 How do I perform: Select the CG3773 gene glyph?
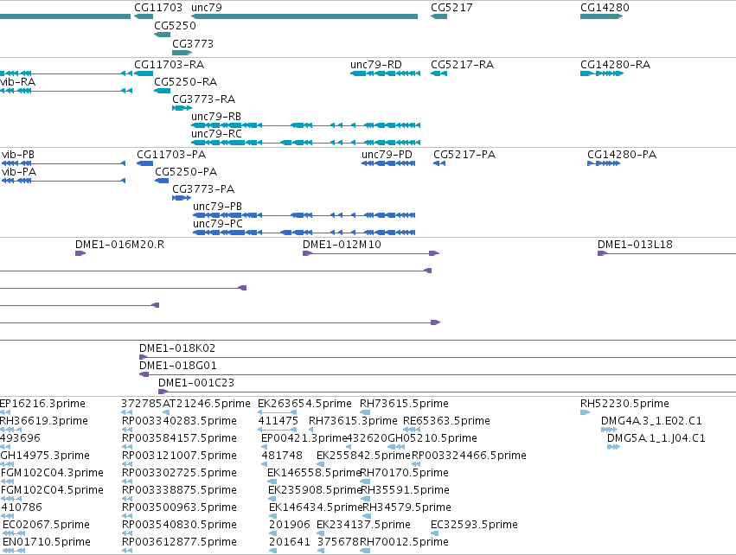tap(182, 53)
